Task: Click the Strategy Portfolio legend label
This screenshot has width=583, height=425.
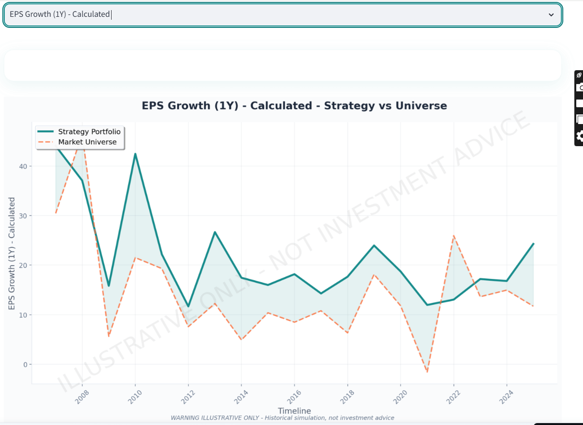Action: pos(89,132)
